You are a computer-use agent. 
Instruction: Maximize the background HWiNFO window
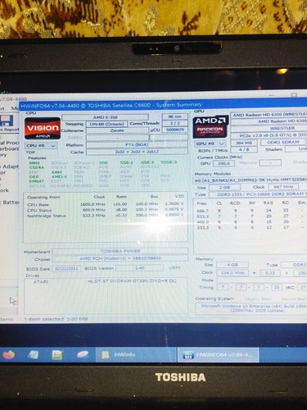[x=294, y=94]
